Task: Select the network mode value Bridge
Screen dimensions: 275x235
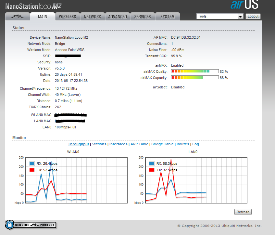Action: [60, 44]
